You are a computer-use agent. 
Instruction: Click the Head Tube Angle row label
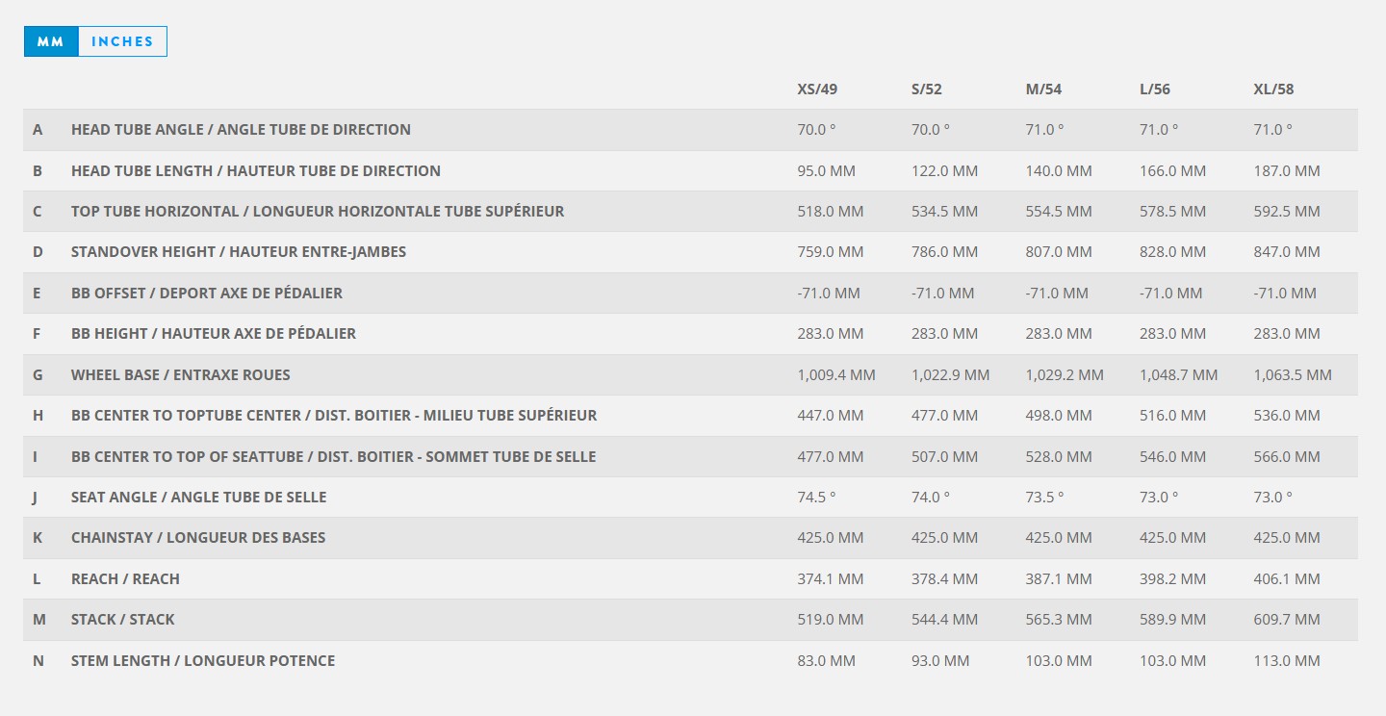241,130
